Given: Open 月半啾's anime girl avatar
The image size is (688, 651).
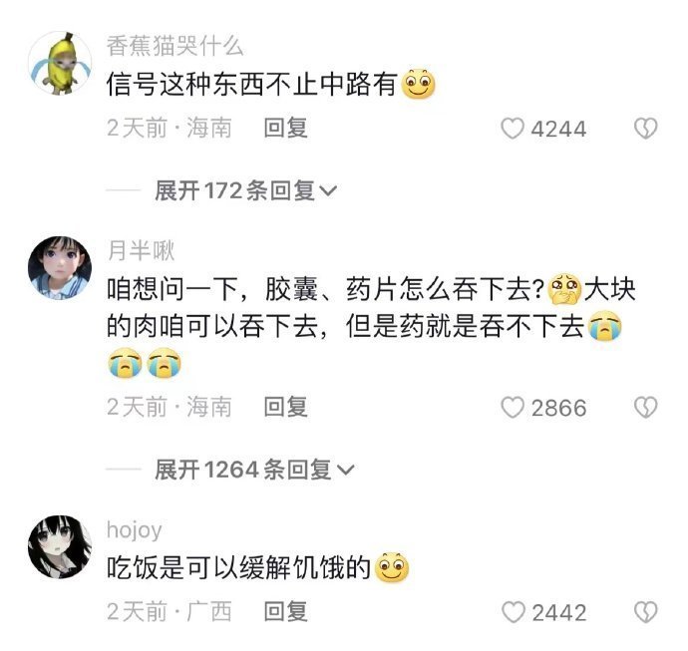Looking at the screenshot, I should point(60,267).
